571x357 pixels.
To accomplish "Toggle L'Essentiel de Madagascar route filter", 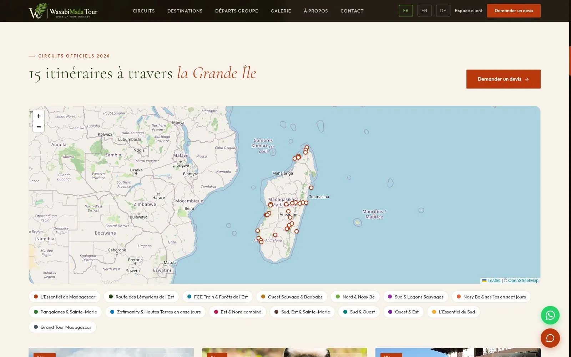I will tap(65, 297).
